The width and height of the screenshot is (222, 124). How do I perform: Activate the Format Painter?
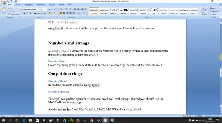coord(14,14)
